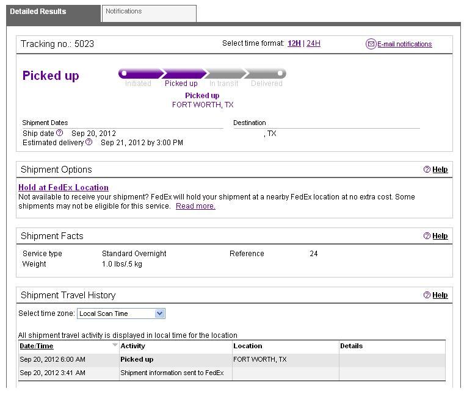Click the E-mail notifications link text
This screenshot has width=464, height=394.
405,44
